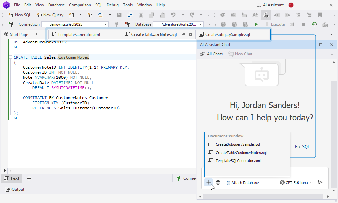
Task: Open the Comparison menu
Action: pos(80,5)
